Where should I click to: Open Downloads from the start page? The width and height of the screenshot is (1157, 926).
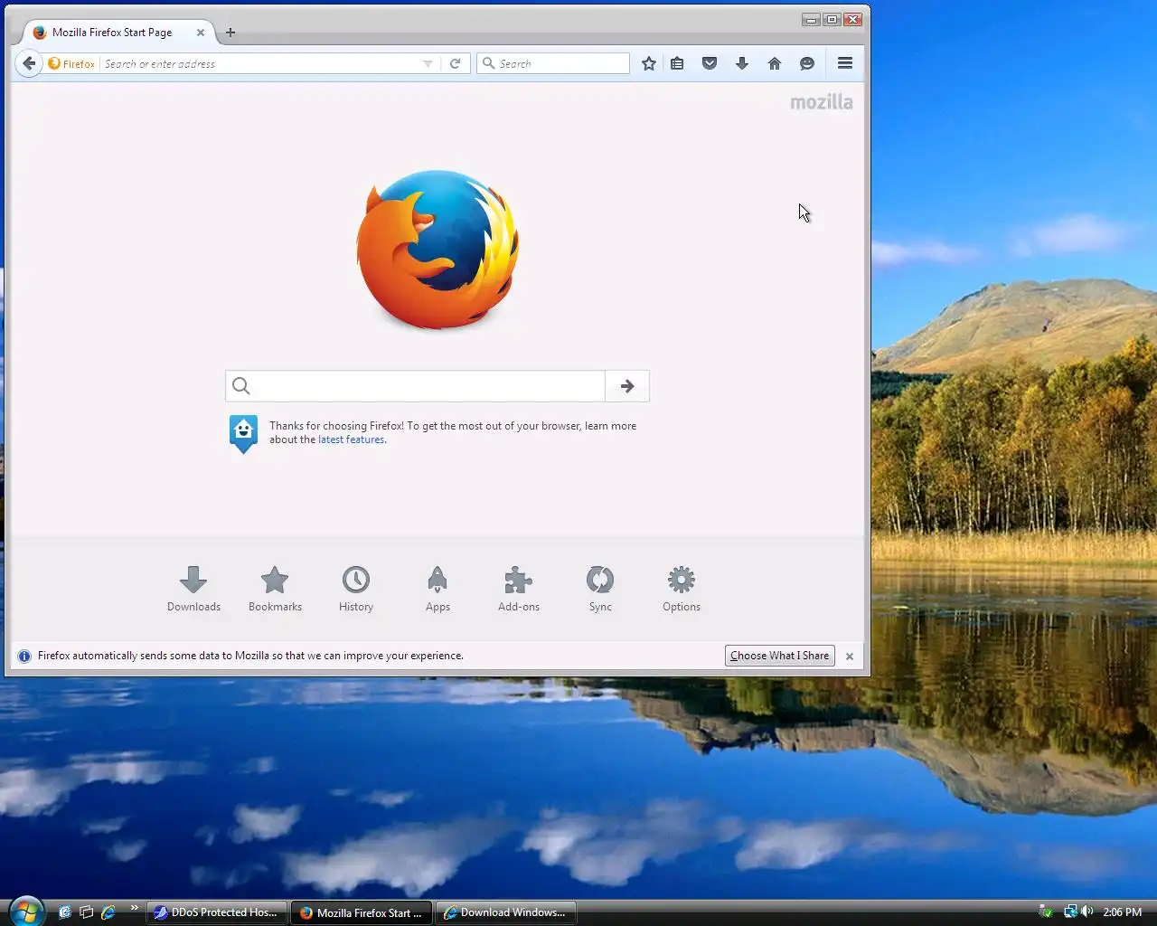(193, 589)
